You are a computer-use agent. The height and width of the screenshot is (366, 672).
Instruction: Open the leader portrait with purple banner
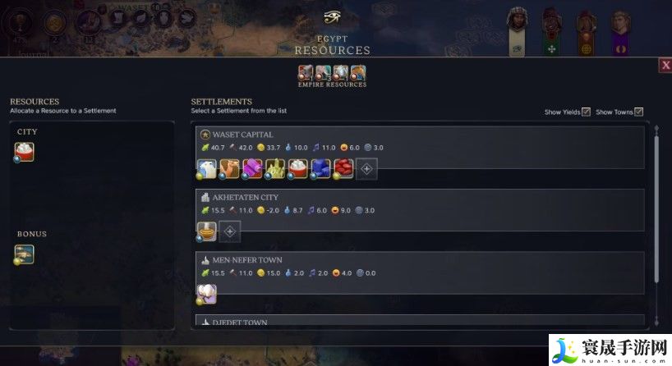click(620, 33)
